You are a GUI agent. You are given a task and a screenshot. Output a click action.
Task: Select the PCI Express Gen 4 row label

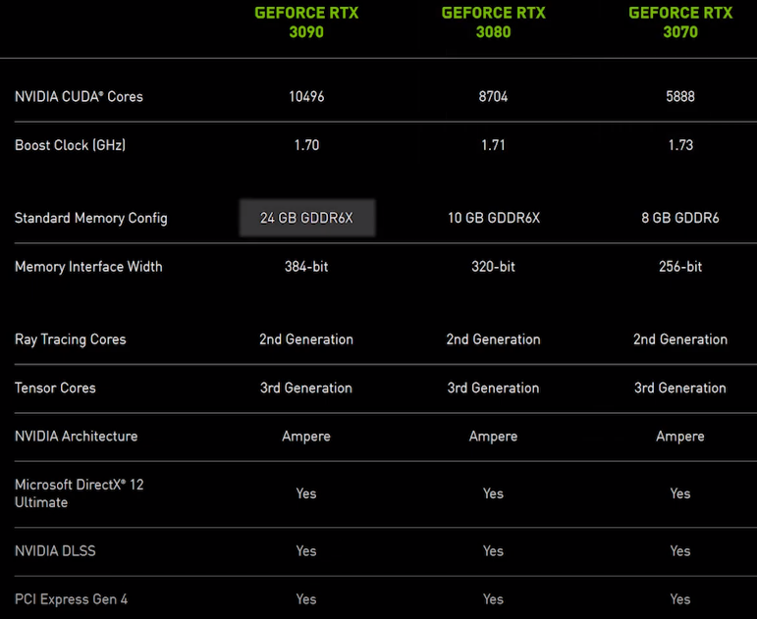click(71, 599)
